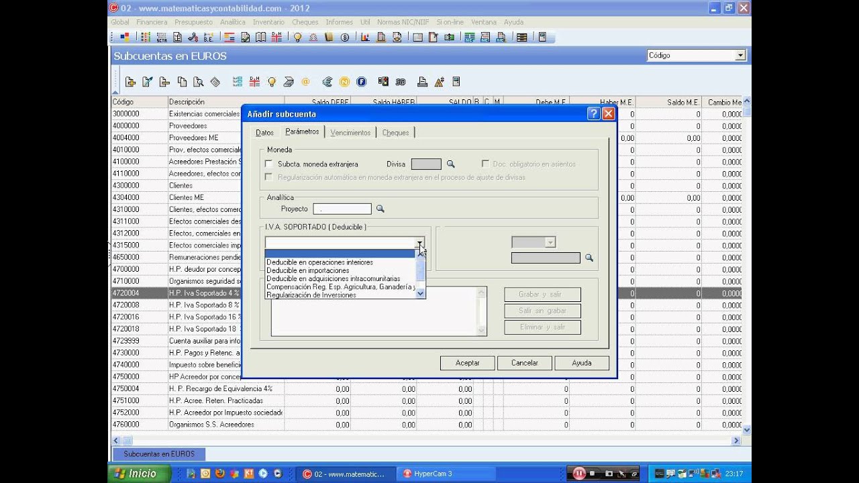Click the Subcuentas en EUROS bottom tab

click(158, 454)
